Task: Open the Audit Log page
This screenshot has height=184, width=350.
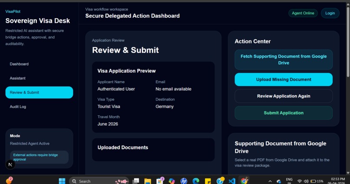Action: tap(18, 107)
